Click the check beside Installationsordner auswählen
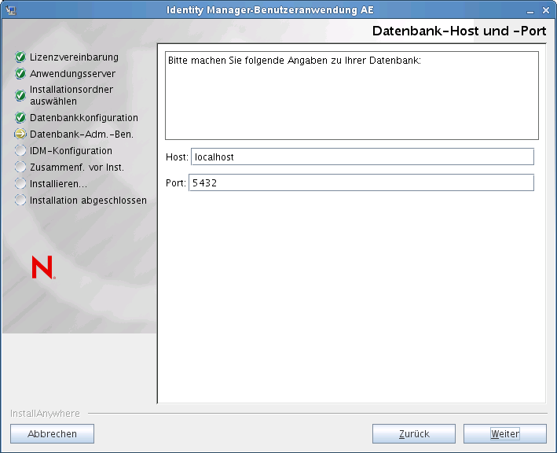Screen dimensions: 557x453 tap(20, 95)
